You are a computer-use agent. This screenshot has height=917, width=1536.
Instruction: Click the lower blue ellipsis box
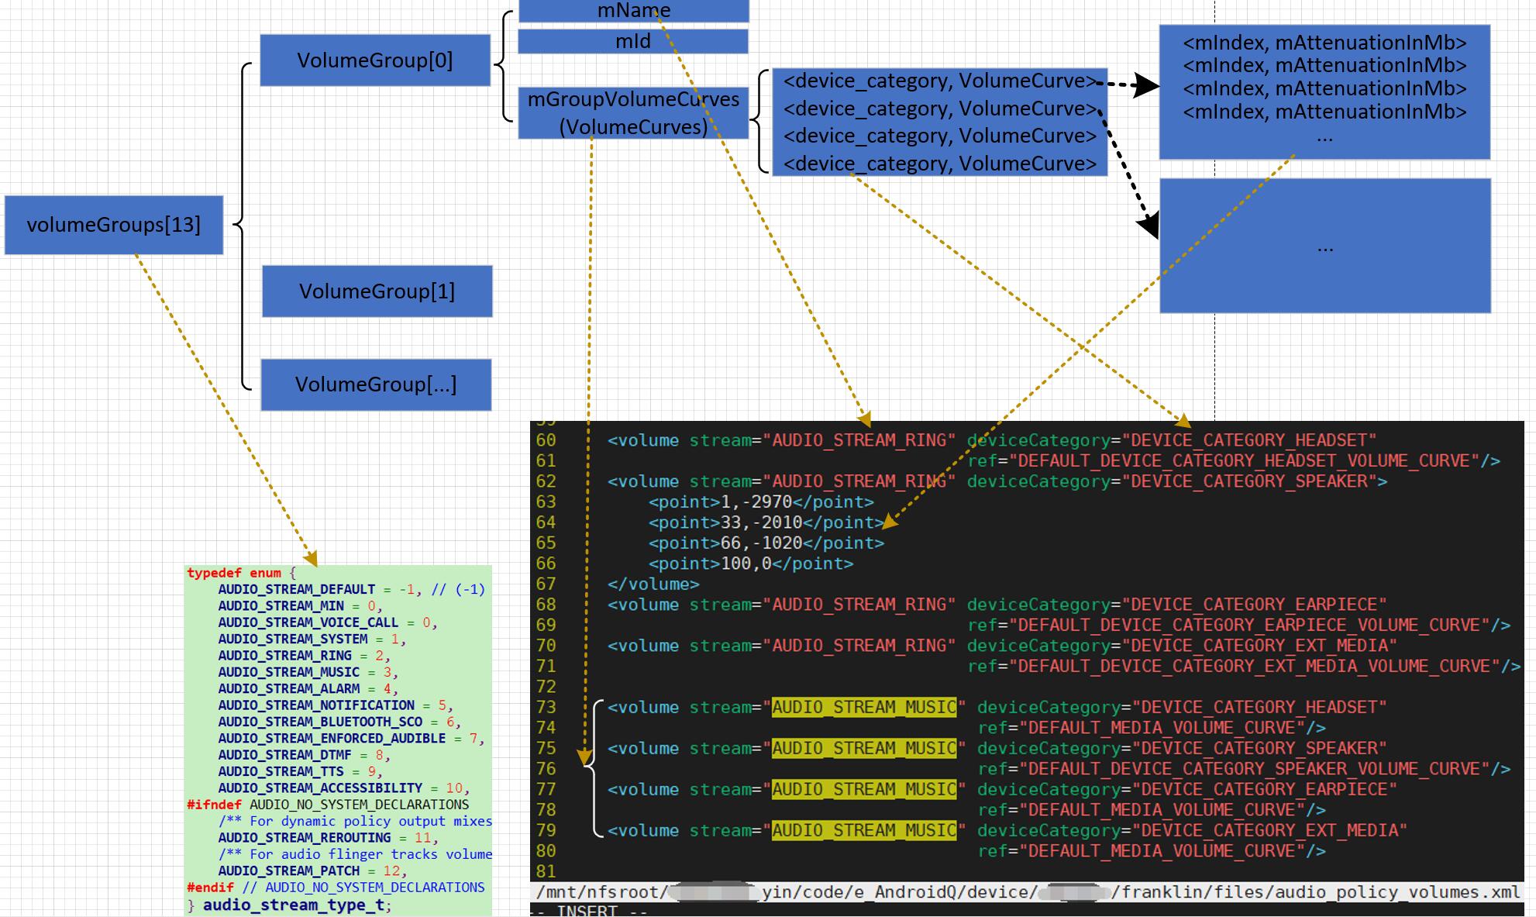click(1324, 246)
